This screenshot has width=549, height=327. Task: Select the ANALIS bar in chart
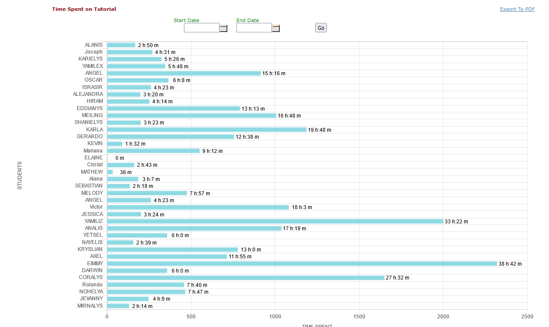[x=194, y=228]
